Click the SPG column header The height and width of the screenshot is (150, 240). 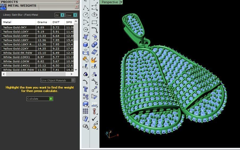coord(69,22)
